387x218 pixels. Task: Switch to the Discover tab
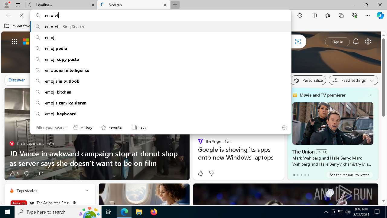[x=17, y=80]
